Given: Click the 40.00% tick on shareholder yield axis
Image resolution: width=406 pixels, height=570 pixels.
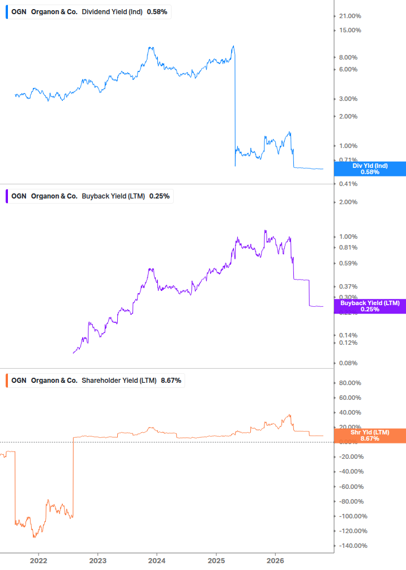Looking at the screenshot, I should [x=350, y=412].
